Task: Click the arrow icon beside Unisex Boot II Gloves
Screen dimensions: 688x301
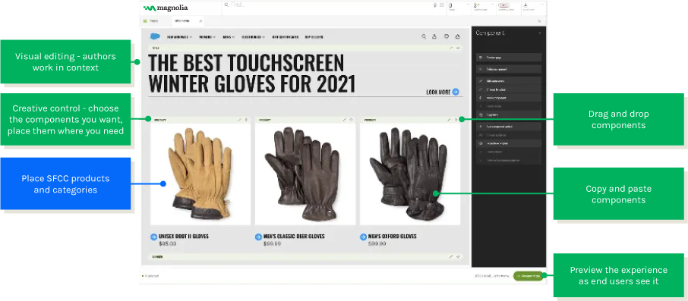Action: (153, 237)
